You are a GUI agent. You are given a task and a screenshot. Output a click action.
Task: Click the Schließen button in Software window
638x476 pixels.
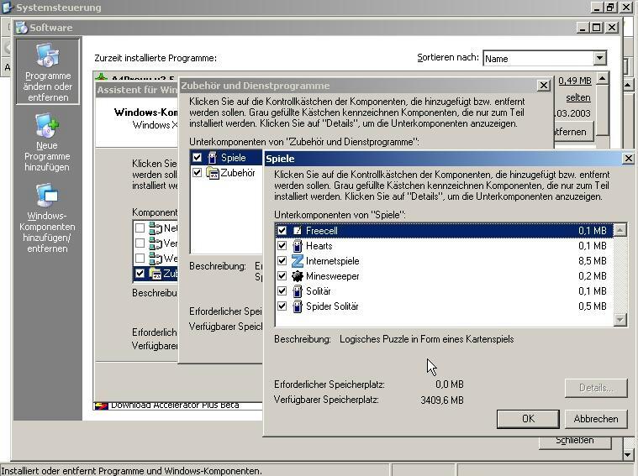click(574, 442)
